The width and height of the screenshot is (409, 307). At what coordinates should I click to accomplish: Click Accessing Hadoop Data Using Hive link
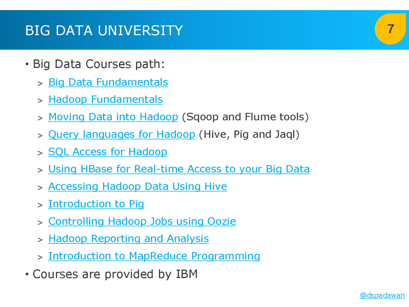coord(137,187)
